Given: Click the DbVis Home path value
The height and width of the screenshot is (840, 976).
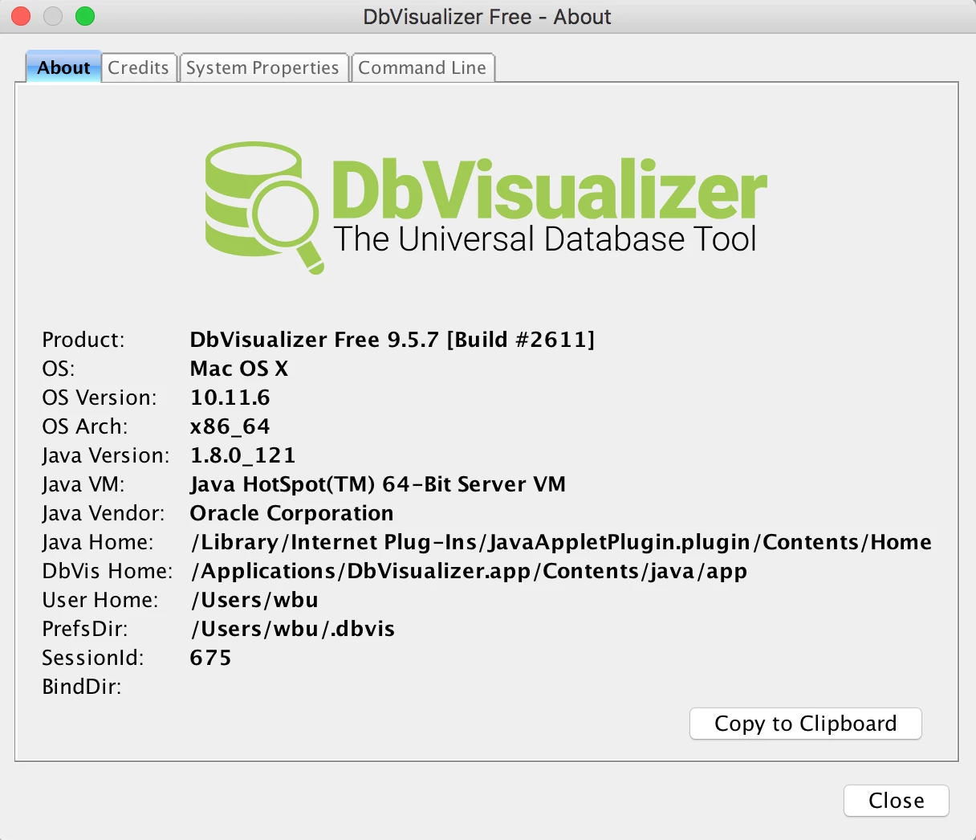Looking at the screenshot, I should [x=469, y=571].
